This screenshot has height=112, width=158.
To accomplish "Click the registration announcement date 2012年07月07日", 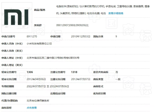I will [x=81, y=79].
